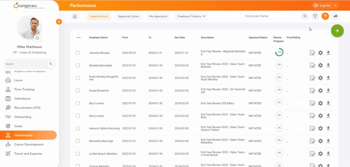Click the share arrow icon
This screenshot has height=167, width=350.
point(335,16)
